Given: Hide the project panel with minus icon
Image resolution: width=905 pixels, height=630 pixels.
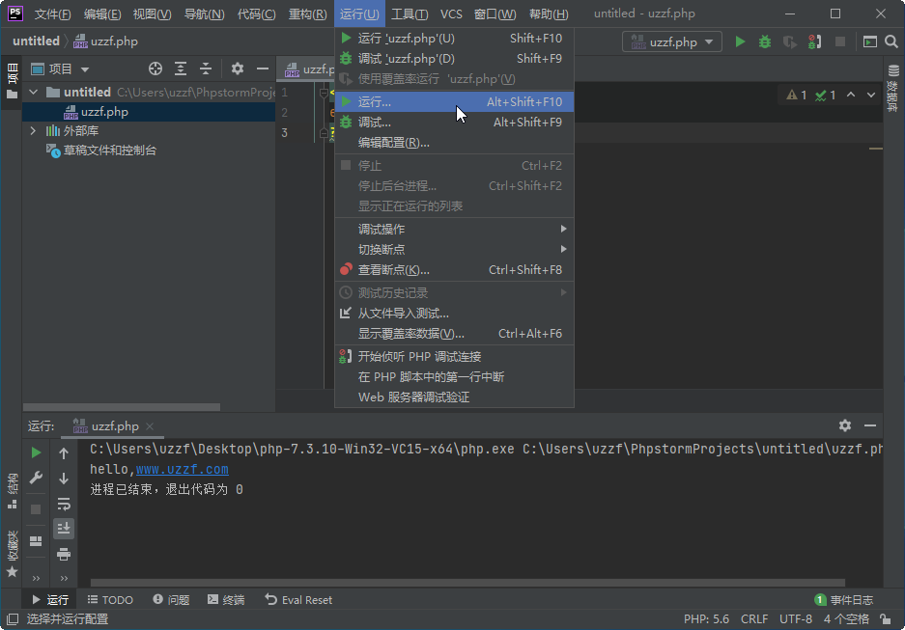Looking at the screenshot, I should (x=263, y=69).
